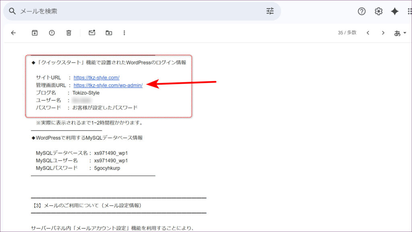Image resolution: width=412 pixels, height=232 pixels.
Task: Open search filter options icon
Action: (270, 11)
